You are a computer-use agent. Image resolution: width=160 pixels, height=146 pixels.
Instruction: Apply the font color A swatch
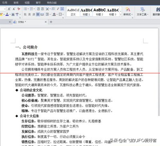tap(7, 14)
